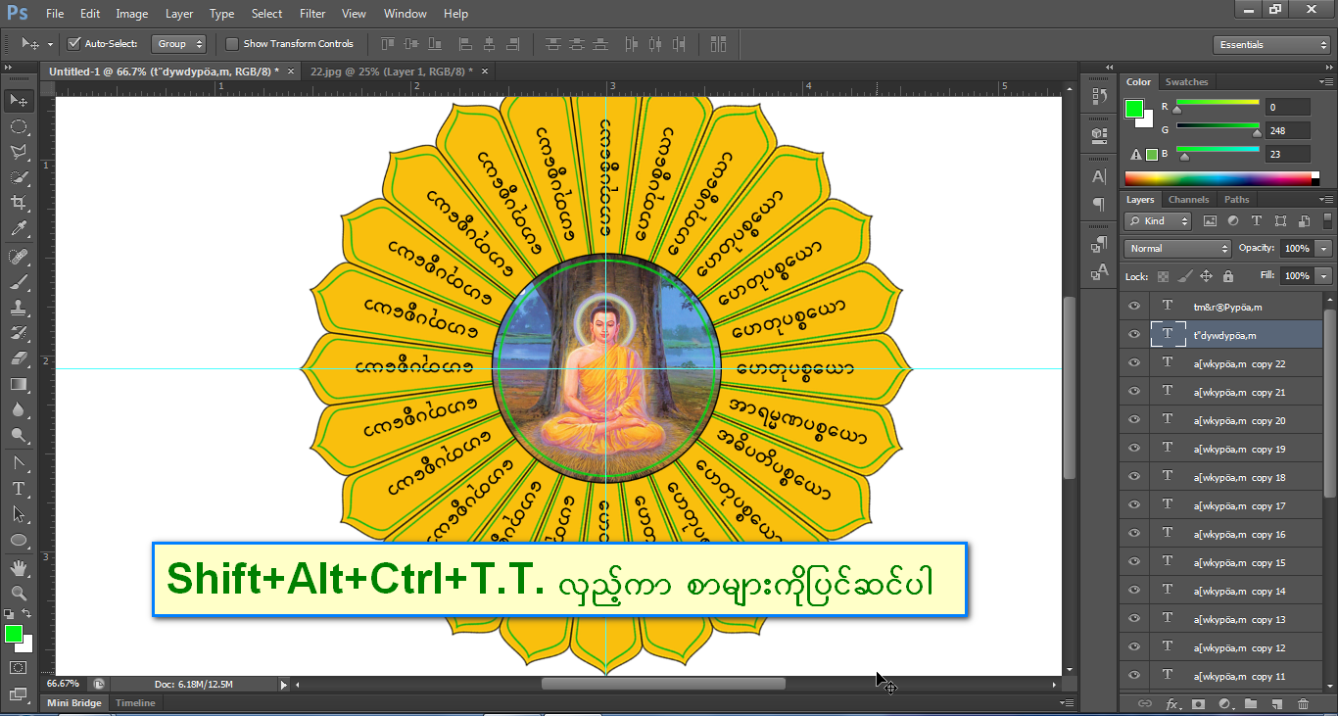This screenshot has height=716, width=1338.
Task: Open the Normal blend mode dropdown
Action: pos(1177,249)
